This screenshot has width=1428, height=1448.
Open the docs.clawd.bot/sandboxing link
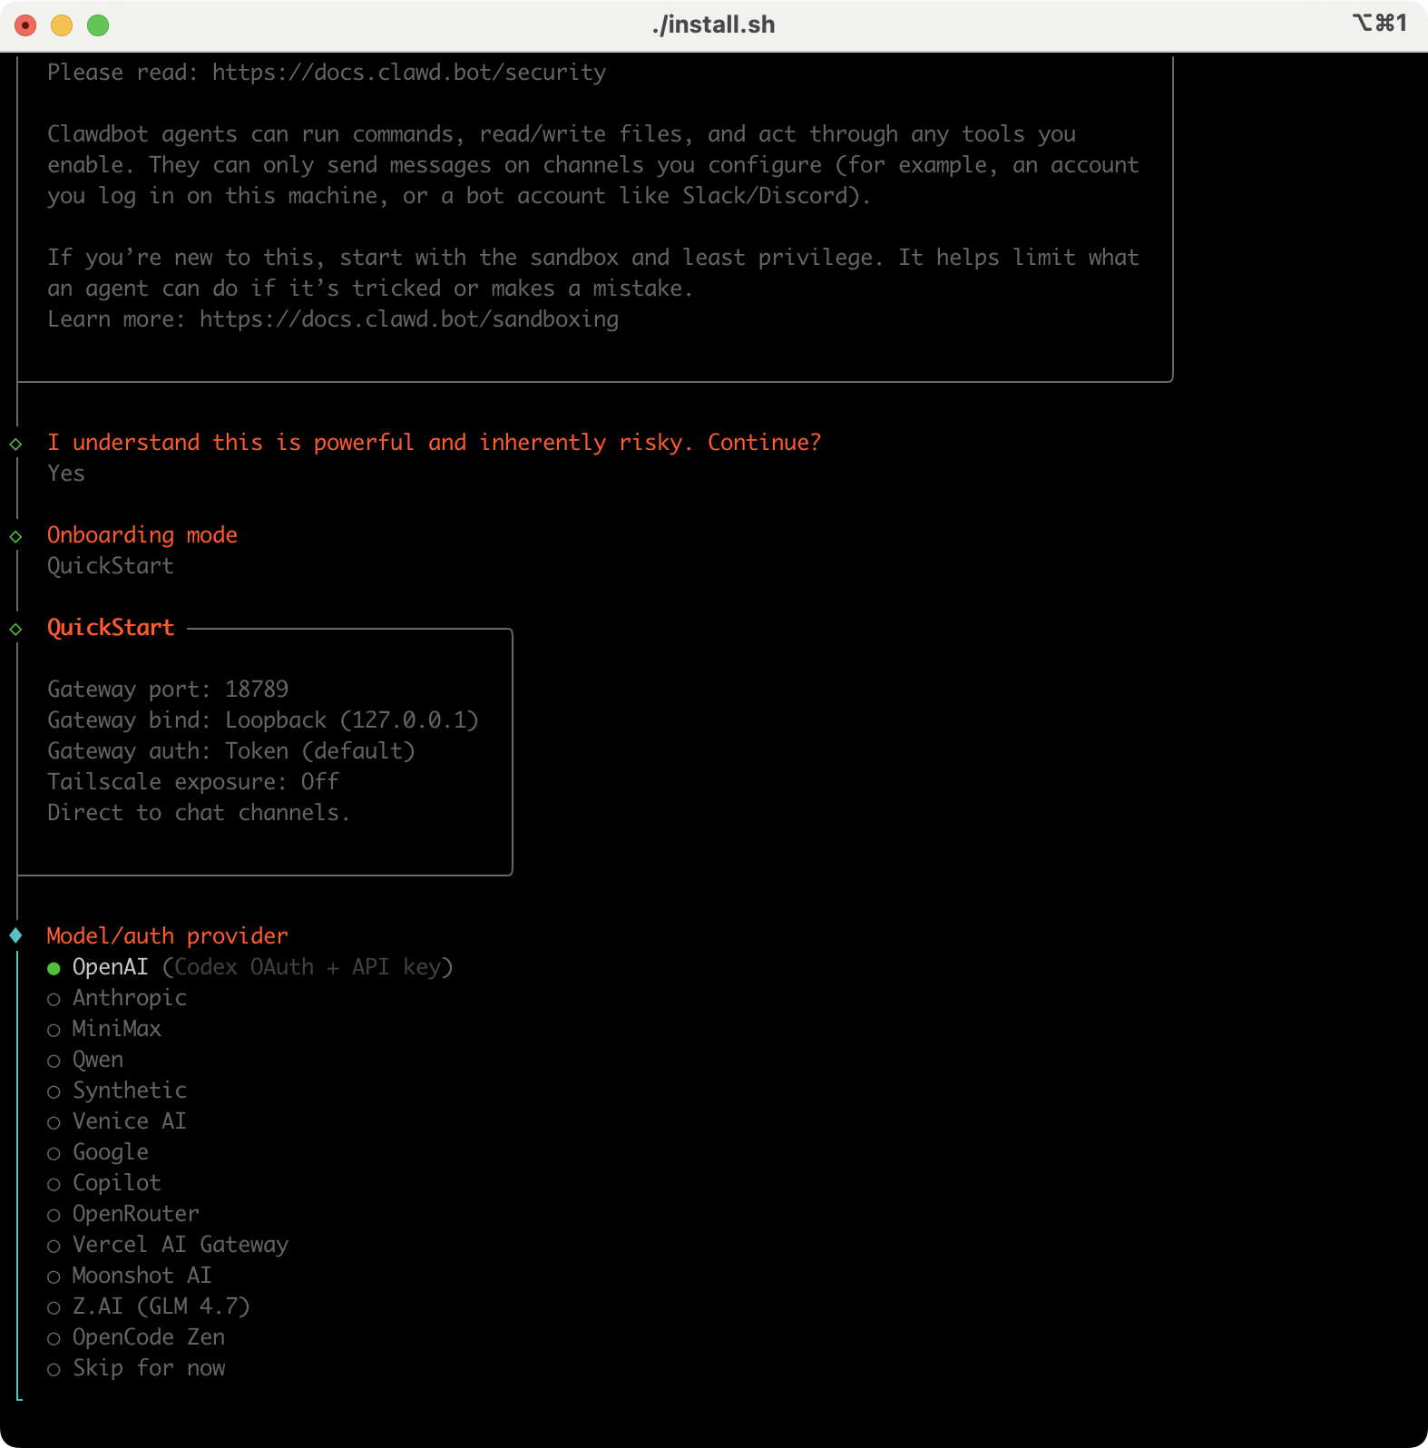(408, 319)
